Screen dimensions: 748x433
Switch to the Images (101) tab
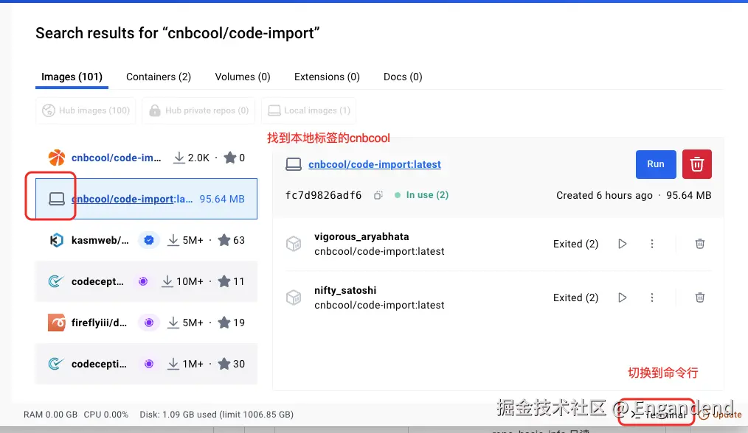click(72, 77)
